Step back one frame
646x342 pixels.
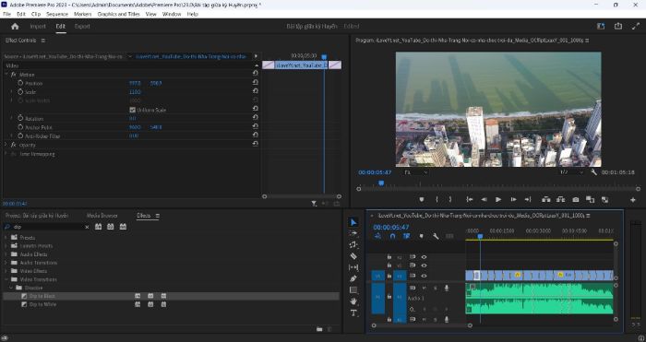tap(484, 199)
